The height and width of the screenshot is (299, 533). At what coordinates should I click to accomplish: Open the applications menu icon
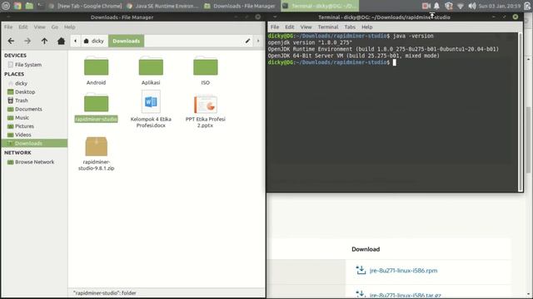[x=6, y=6]
